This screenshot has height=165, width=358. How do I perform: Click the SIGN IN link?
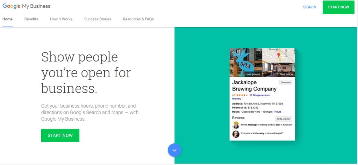pyautogui.click(x=310, y=7)
